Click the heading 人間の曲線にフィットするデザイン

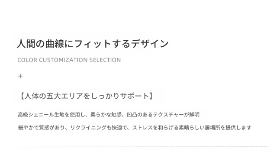click(93, 44)
